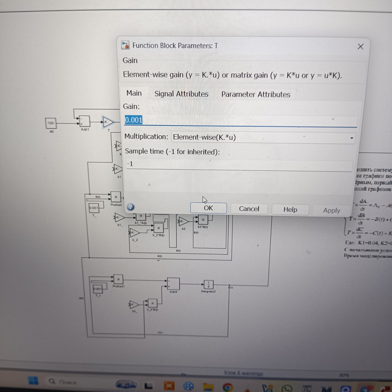This screenshot has width=392, height=392.
Task: Click the Help button in the dialog
Action: (x=290, y=210)
